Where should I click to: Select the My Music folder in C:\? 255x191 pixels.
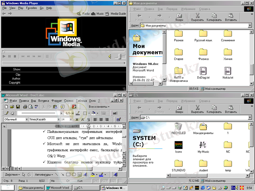click(x=203, y=147)
